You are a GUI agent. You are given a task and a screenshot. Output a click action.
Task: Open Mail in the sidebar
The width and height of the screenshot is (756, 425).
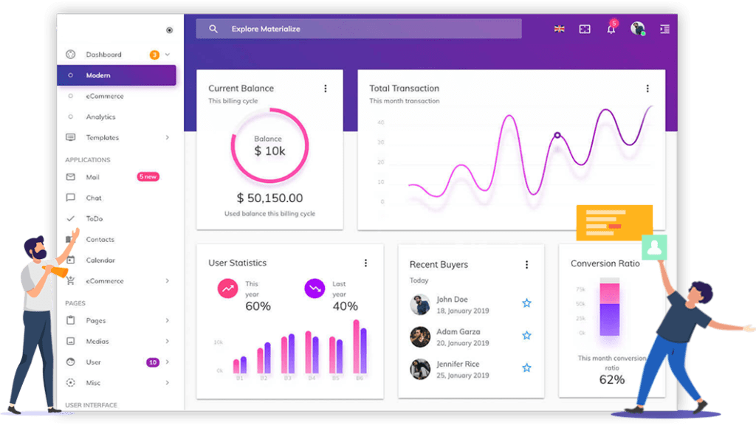pyautogui.click(x=92, y=178)
